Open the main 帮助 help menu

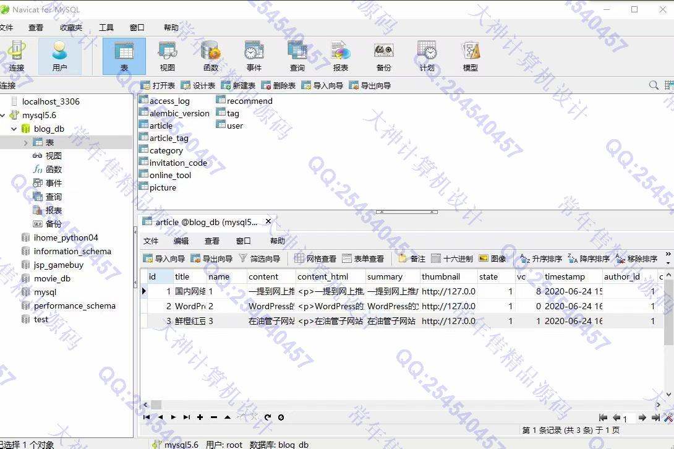click(171, 28)
